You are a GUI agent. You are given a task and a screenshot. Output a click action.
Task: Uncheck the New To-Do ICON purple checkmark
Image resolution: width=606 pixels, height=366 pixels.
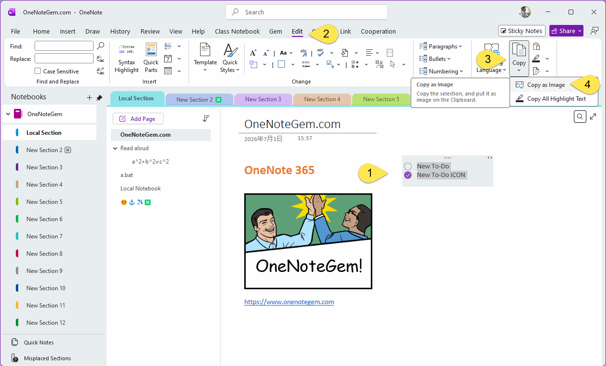[408, 175]
